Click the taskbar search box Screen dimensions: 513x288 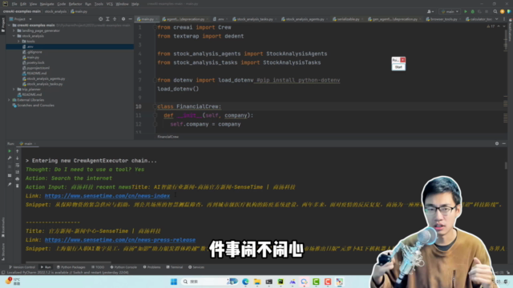point(209,282)
